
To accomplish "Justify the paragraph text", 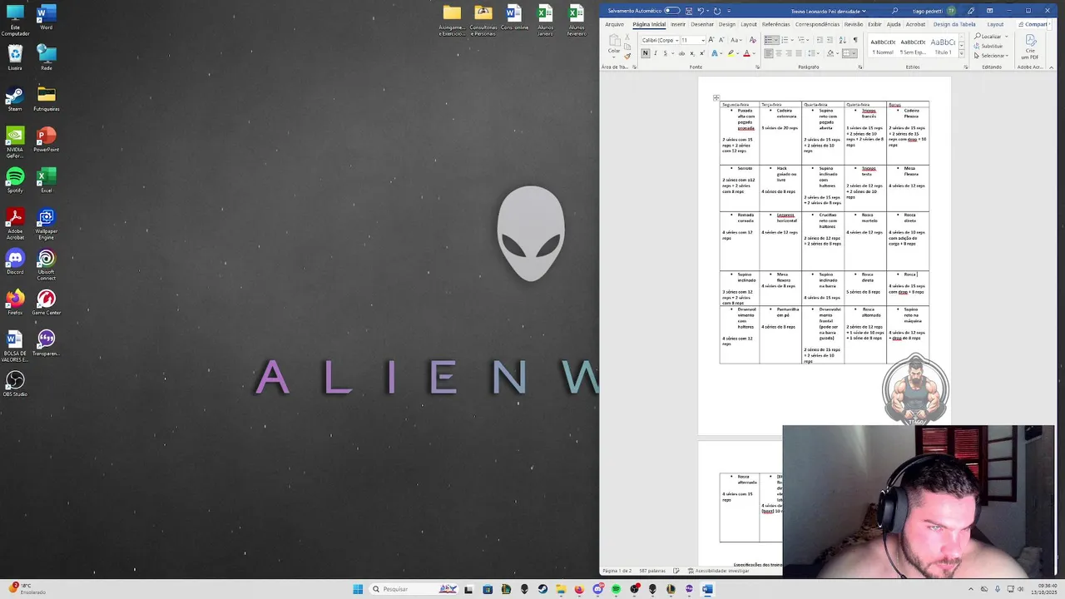I will click(x=799, y=53).
